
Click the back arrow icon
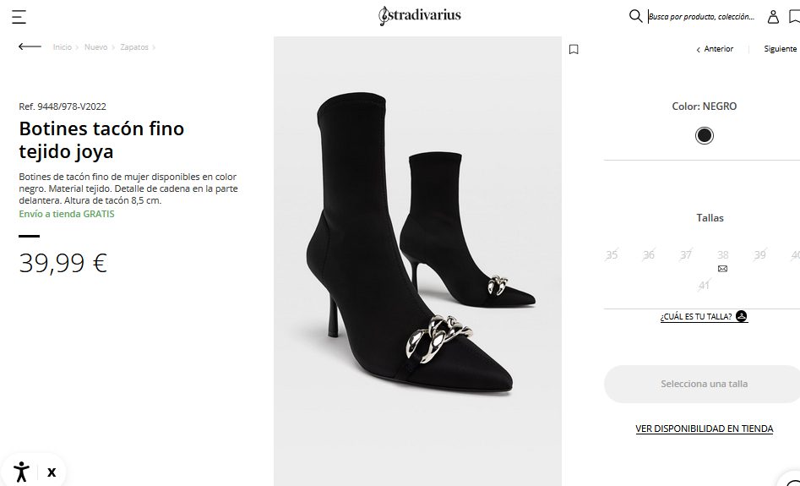[x=30, y=47]
